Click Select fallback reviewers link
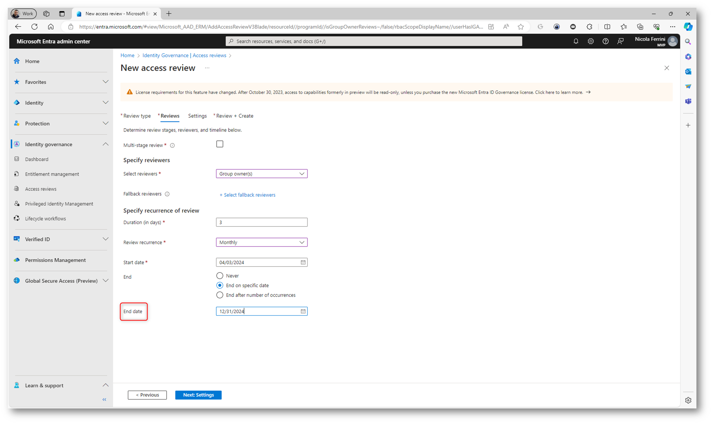Screen dimensions: 712x424 247,195
